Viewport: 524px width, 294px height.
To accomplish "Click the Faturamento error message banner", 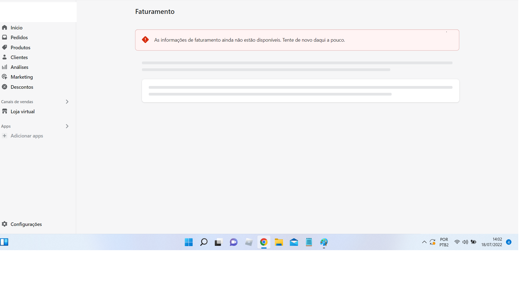I will [297, 40].
